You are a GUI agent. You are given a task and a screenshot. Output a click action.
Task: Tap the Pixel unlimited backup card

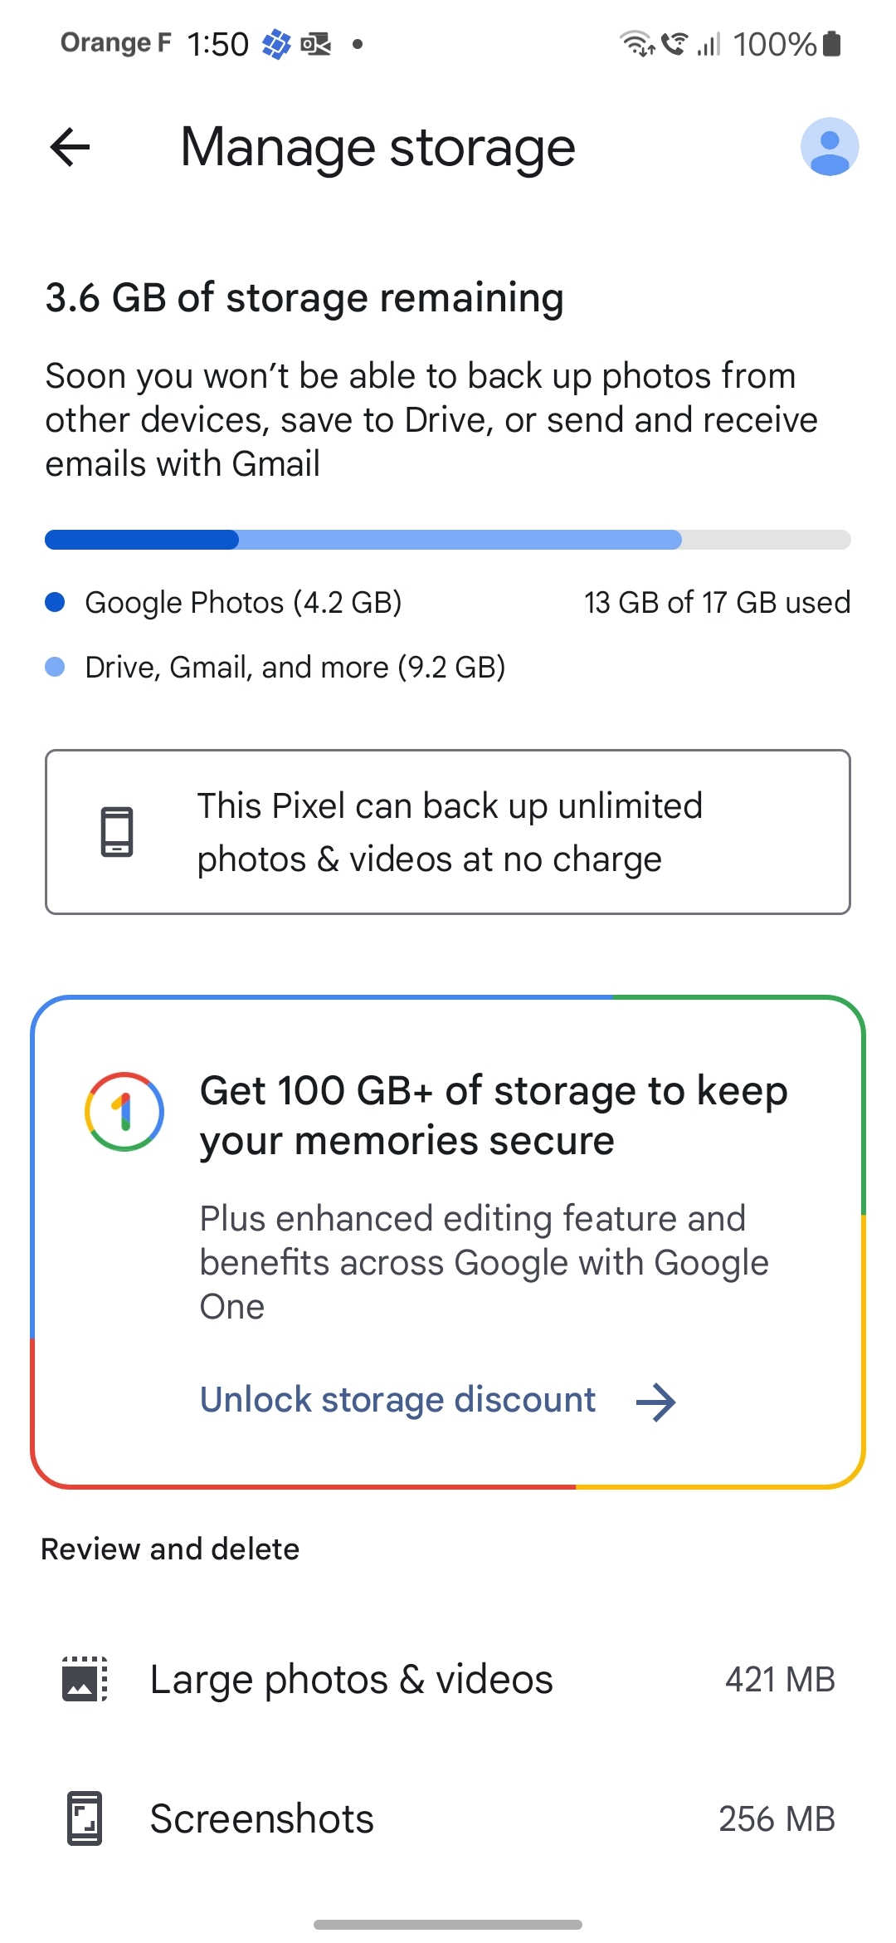pos(448,832)
